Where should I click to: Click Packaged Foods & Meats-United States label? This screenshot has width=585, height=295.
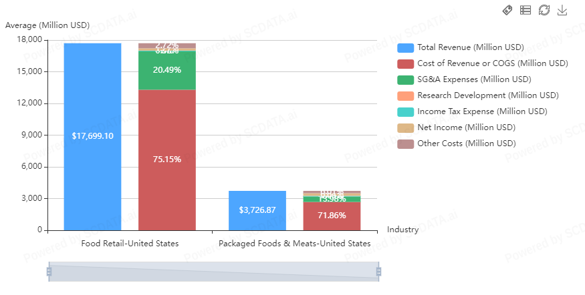tap(294, 244)
